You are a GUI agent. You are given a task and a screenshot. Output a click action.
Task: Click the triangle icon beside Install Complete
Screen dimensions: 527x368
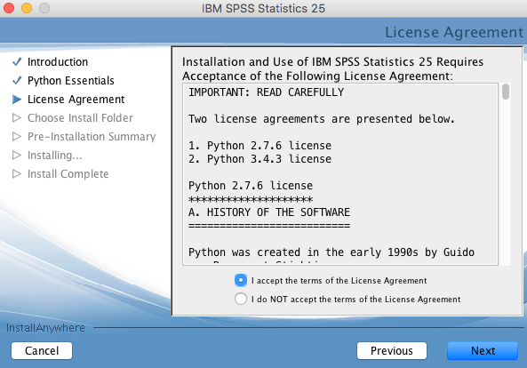point(17,173)
